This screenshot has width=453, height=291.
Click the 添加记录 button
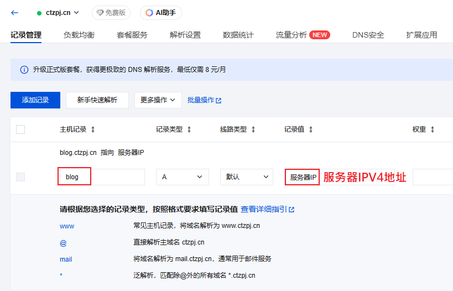click(35, 100)
